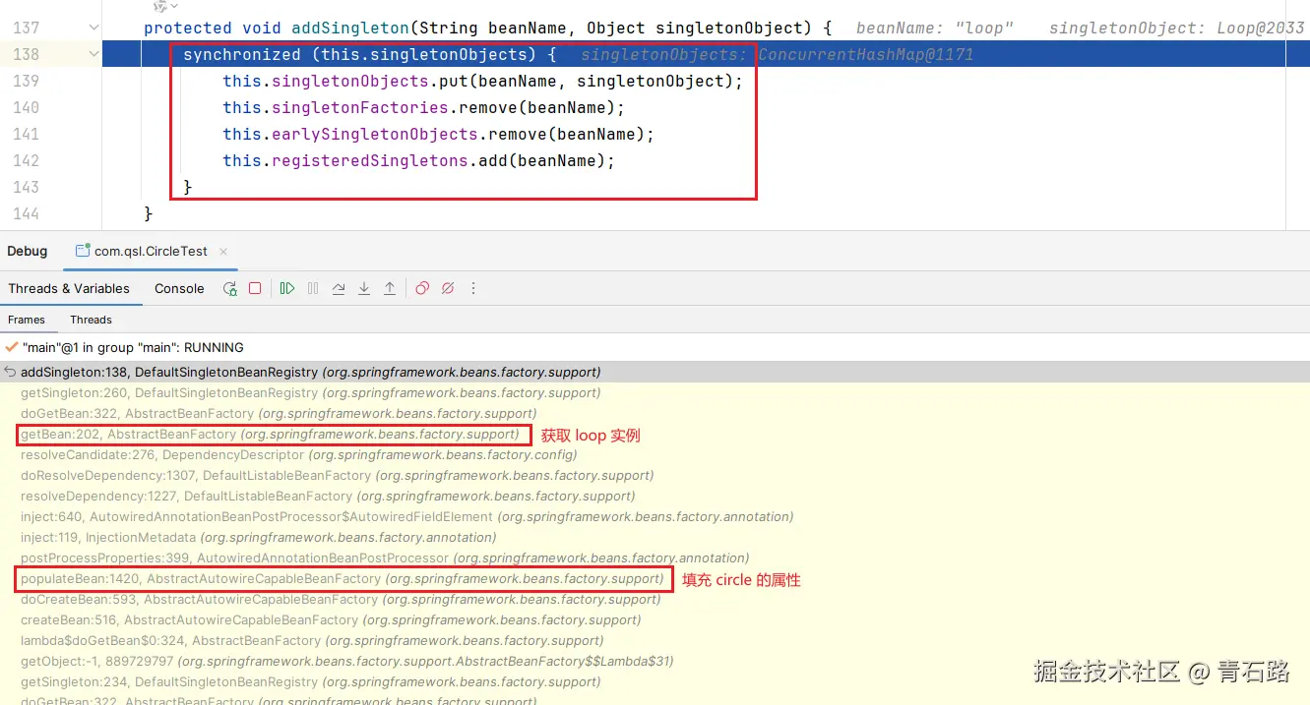Toggle Mute Breakpoints
The height and width of the screenshot is (705, 1310).
448,288
